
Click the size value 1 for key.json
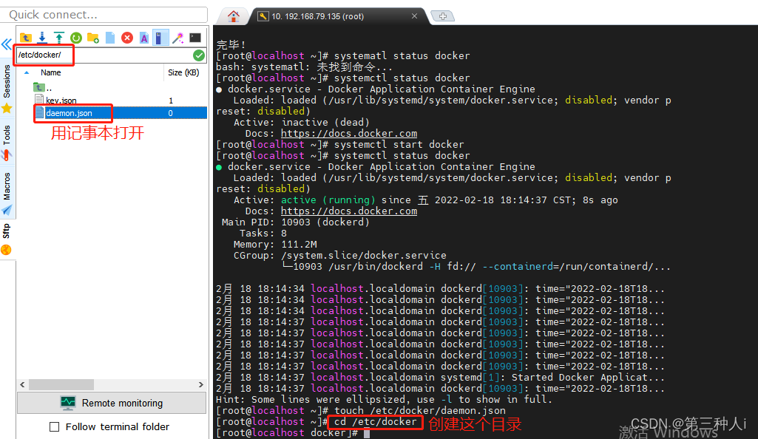click(171, 101)
